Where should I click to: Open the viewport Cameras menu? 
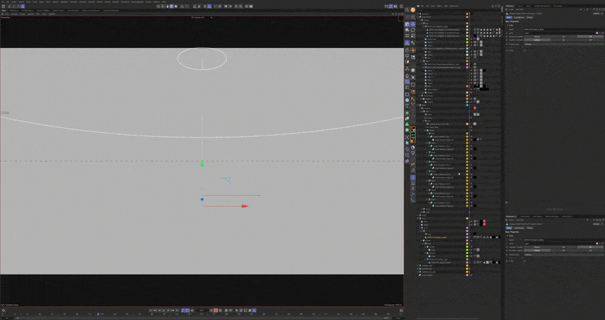(14, 14)
